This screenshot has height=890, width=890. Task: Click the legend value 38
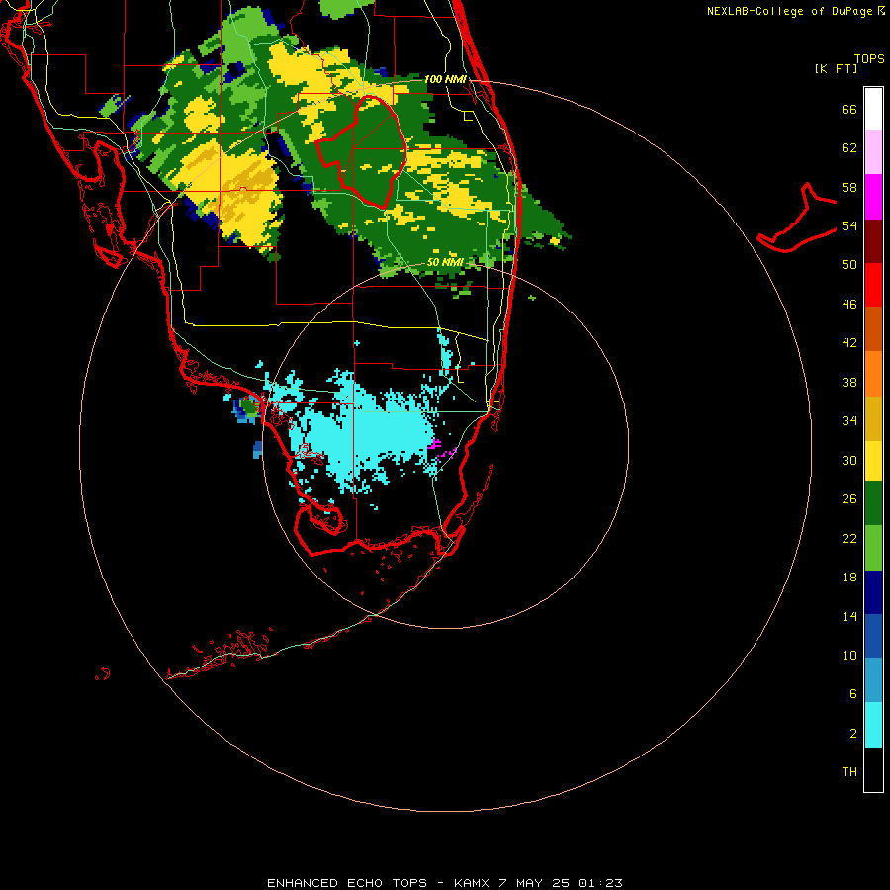[849, 382]
